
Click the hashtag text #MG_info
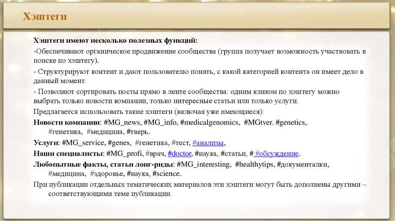(x=160, y=122)
